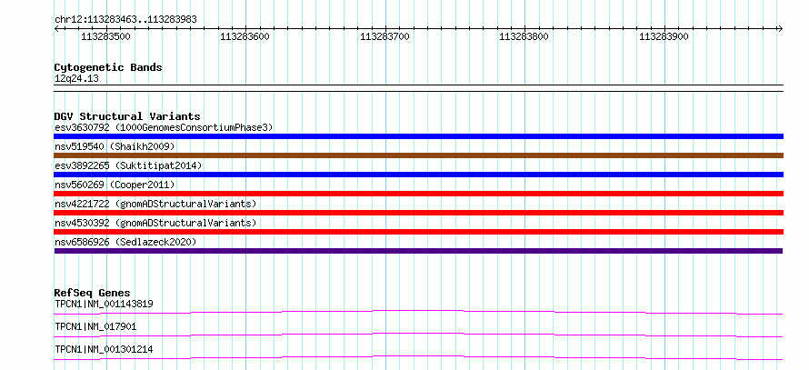Image resolution: width=809 pixels, height=370 pixels.
Task: Click the magenta NM_001301214 intron line
Action: pos(418,357)
